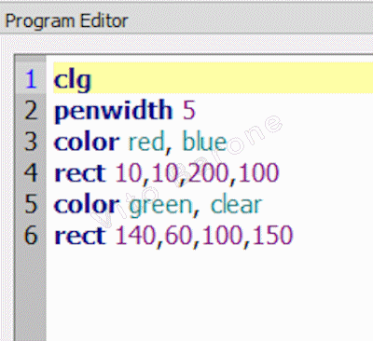Click line number 1 in the gutter

click(x=31, y=79)
